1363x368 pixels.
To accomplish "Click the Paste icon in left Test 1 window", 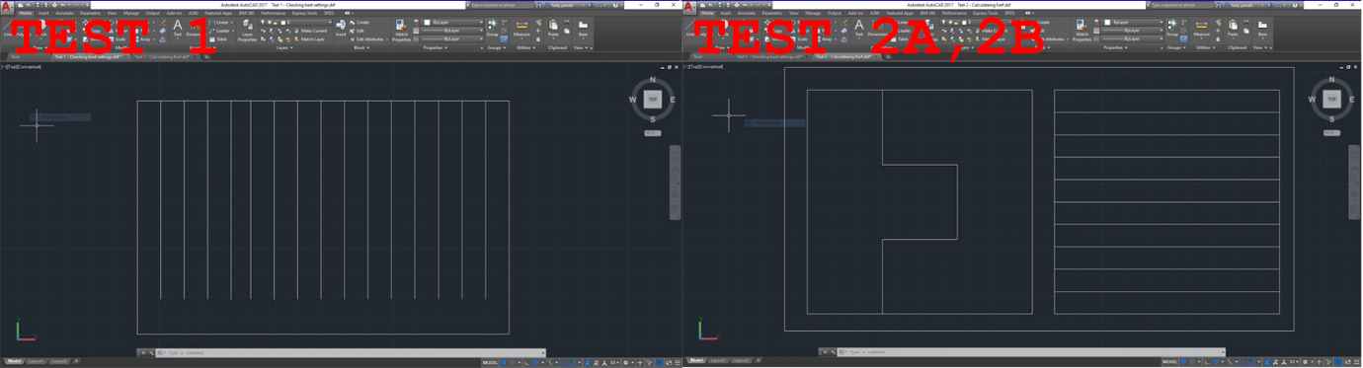I will click(x=553, y=29).
